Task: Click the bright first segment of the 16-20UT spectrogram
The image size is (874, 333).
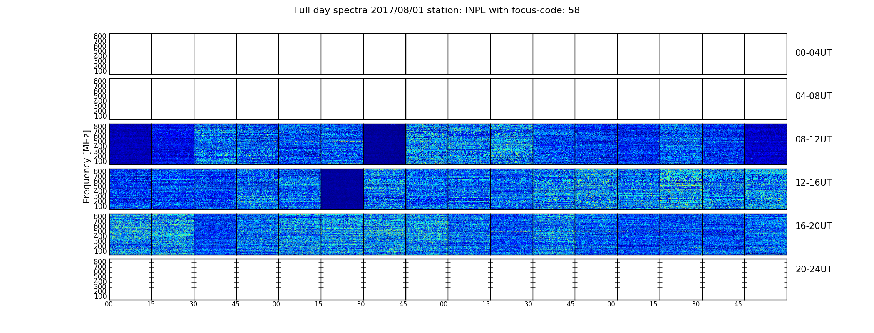Action: 131,234
